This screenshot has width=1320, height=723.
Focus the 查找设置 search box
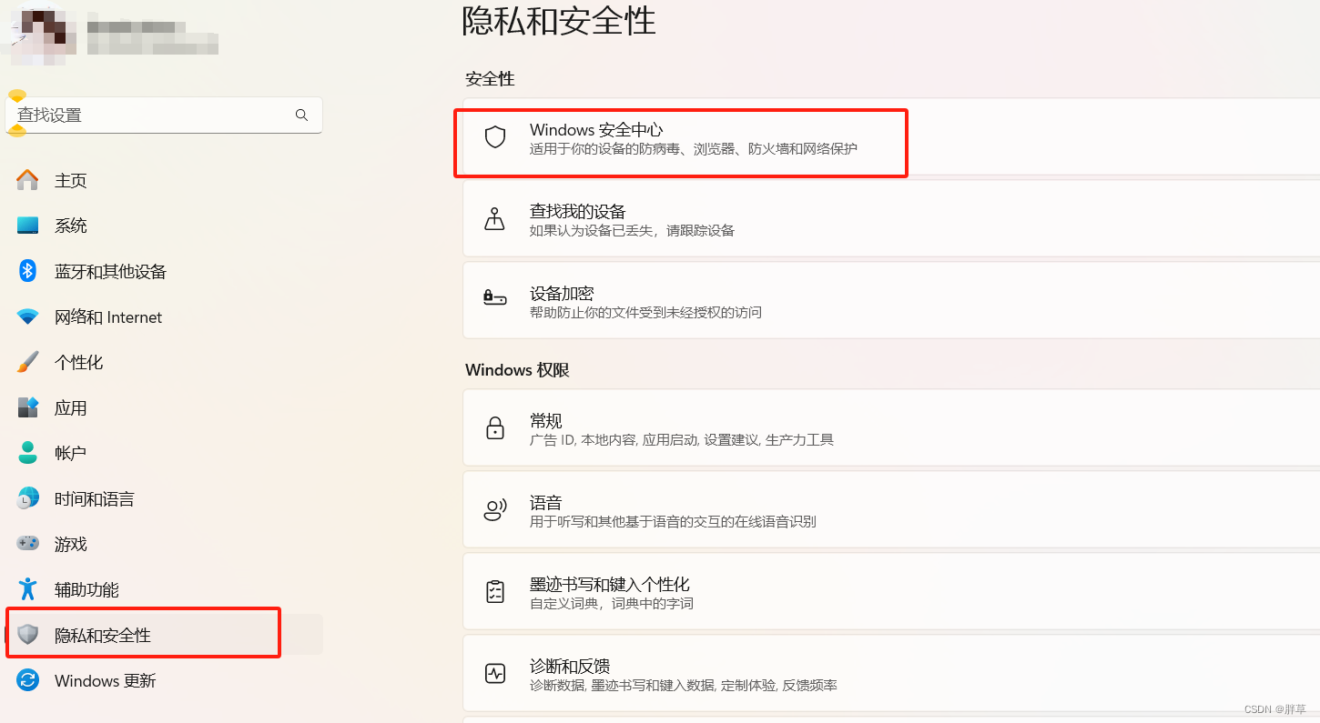164,115
